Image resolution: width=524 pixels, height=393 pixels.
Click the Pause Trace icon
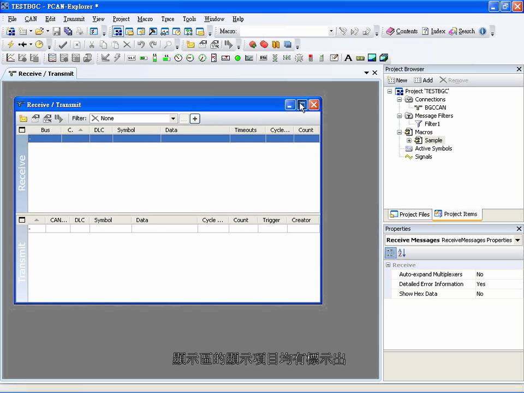click(x=276, y=44)
